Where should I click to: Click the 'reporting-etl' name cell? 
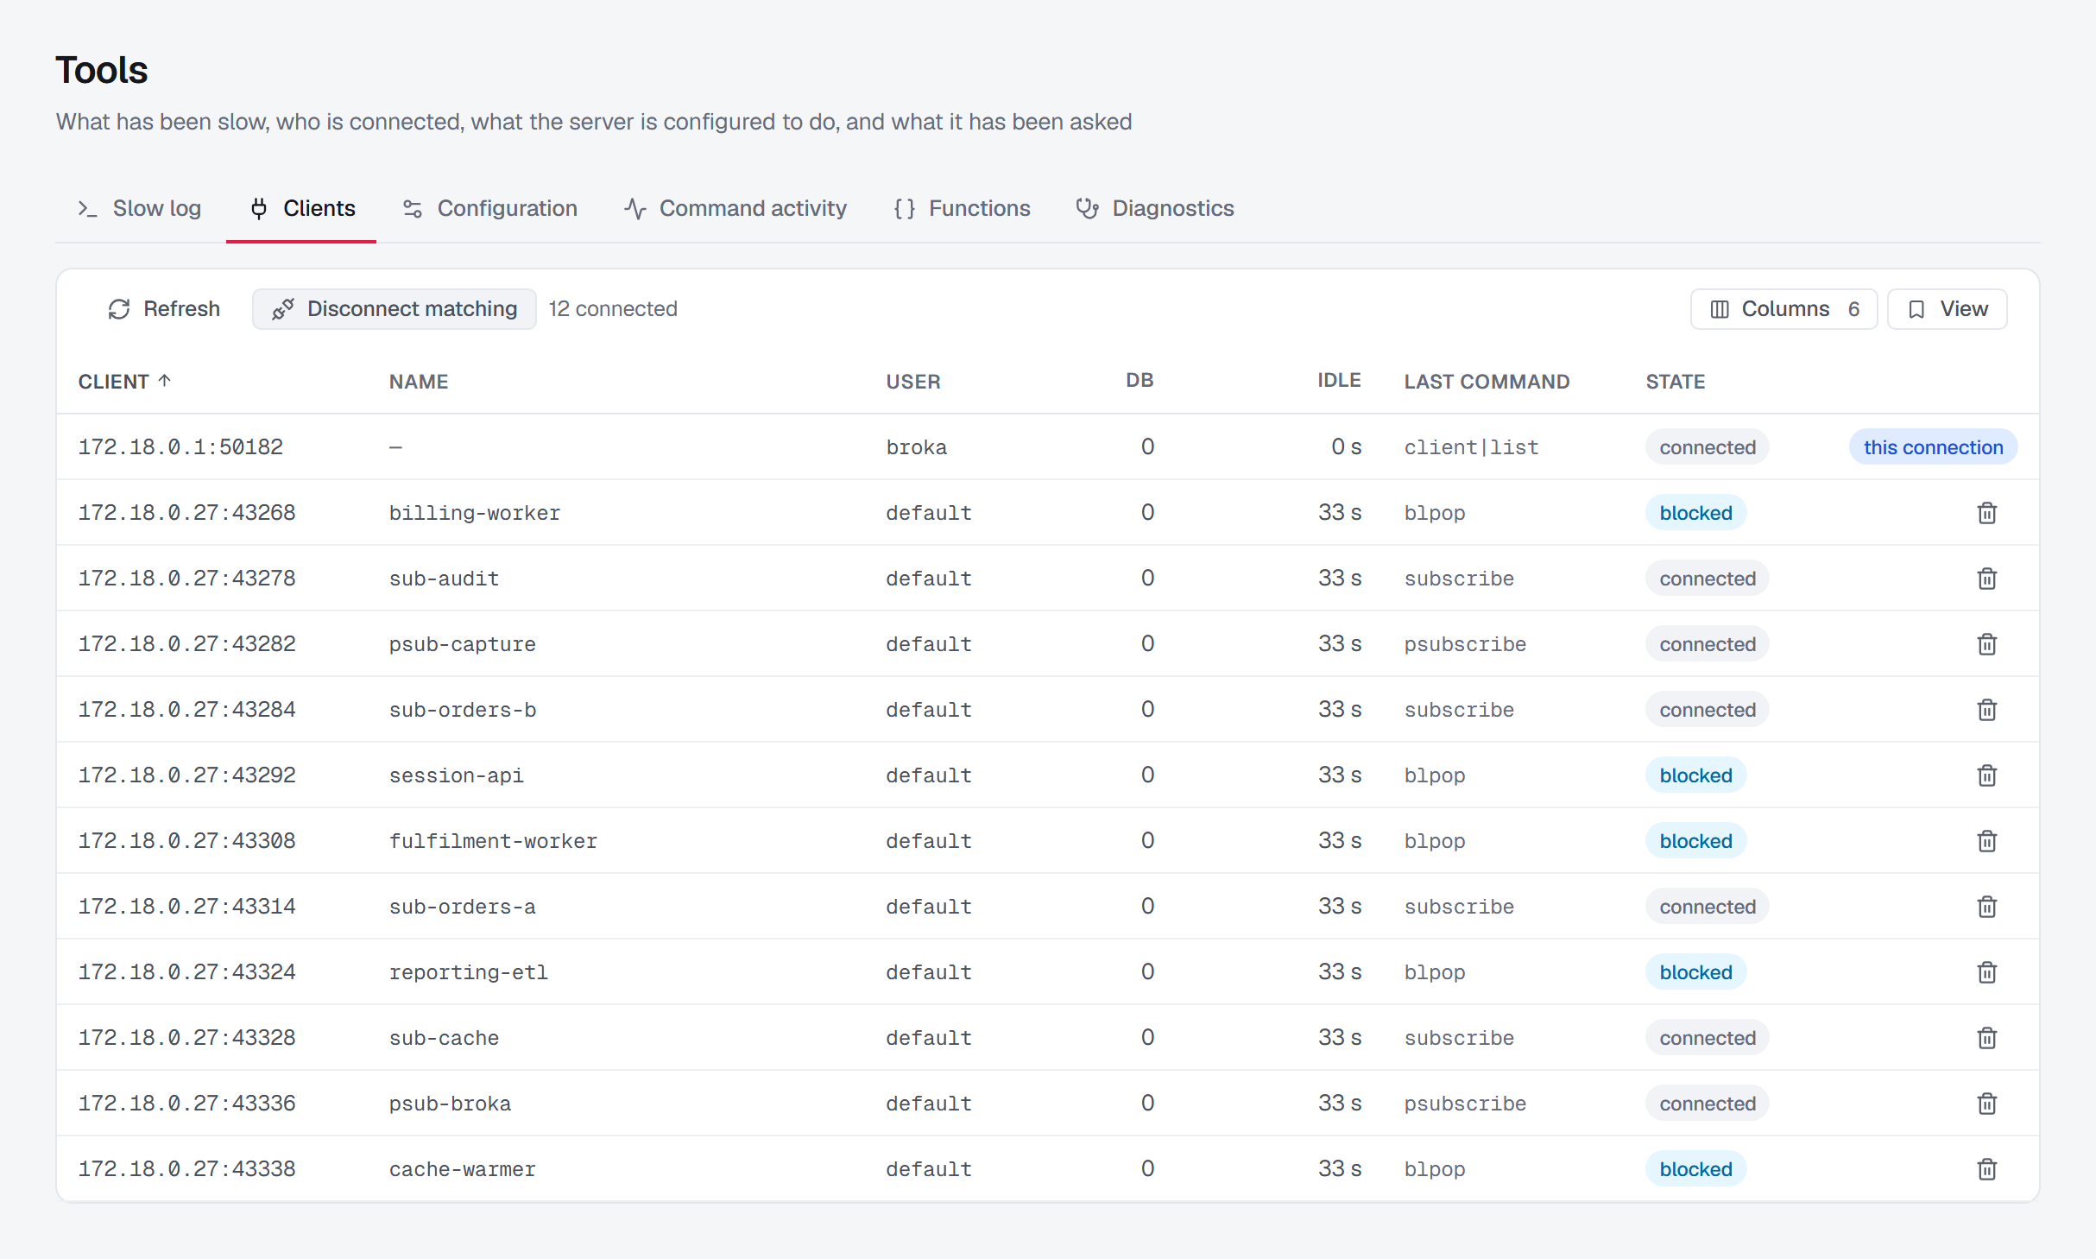tap(468, 972)
